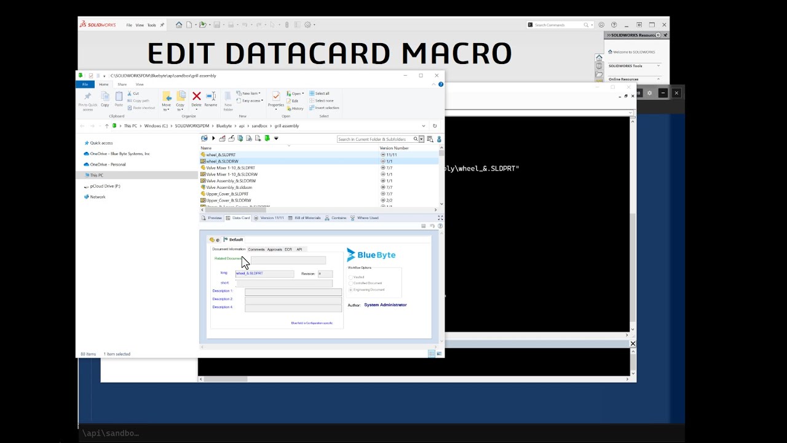This screenshot has width=787, height=443.
Task: Select the Valve Assembly_&.sldasm file row
Action: tap(320, 187)
